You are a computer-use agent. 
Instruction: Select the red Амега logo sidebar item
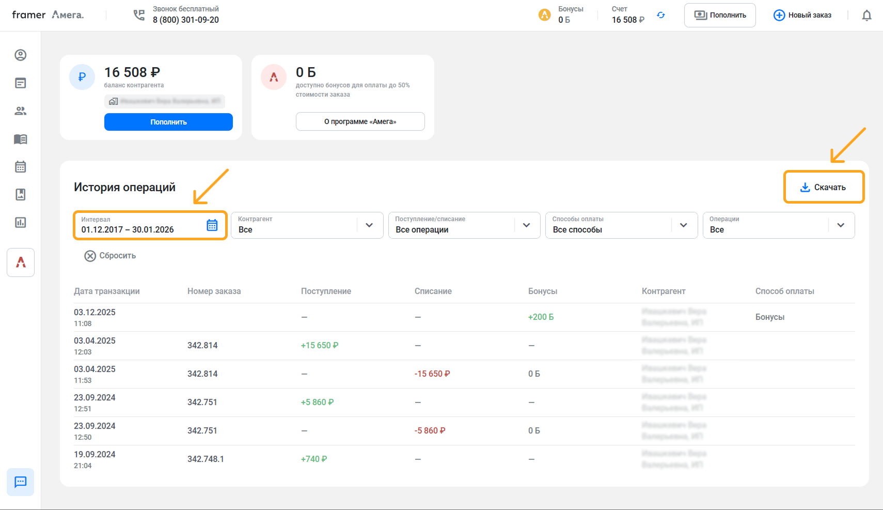(21, 262)
